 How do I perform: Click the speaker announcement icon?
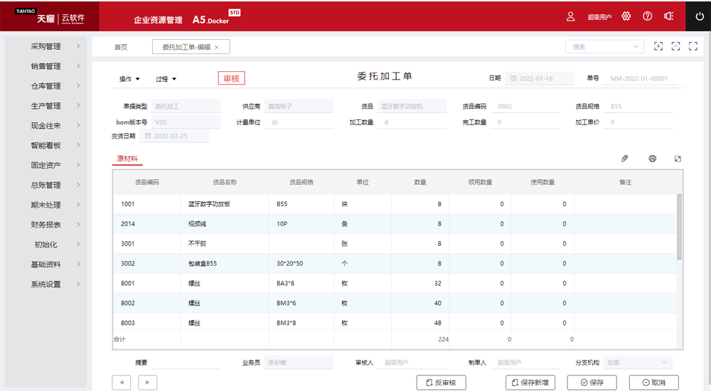tap(669, 16)
